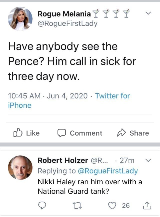Click the Share arrow icon

point(121,133)
